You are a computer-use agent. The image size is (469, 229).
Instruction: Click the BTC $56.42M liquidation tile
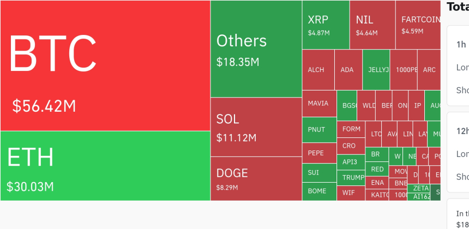click(105, 65)
